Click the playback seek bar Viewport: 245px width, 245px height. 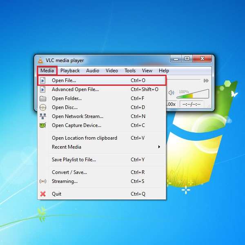(x=183, y=80)
